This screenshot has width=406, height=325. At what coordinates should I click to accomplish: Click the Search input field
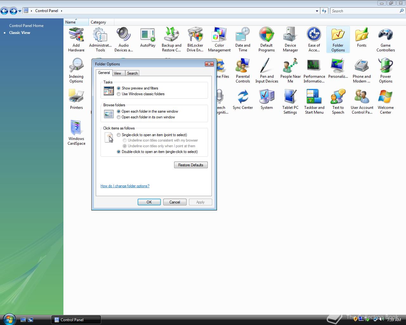coord(365,11)
